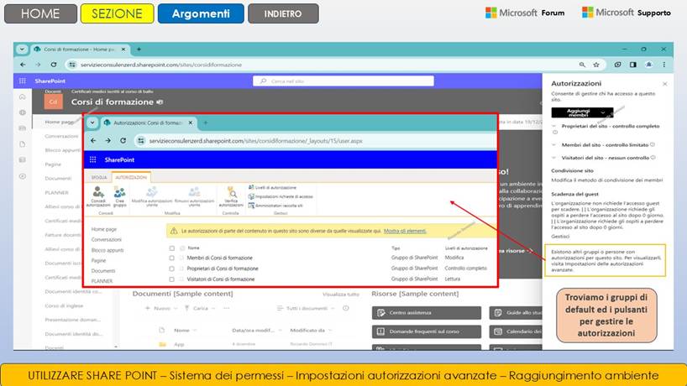Viewport: 687px width, 386px height.
Task: Bookmark the page with the star icon
Action: click(x=596, y=65)
